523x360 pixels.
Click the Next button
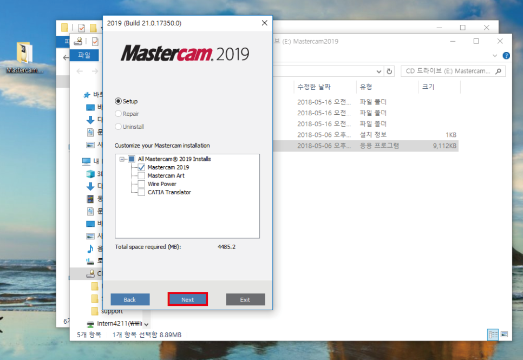tap(187, 299)
